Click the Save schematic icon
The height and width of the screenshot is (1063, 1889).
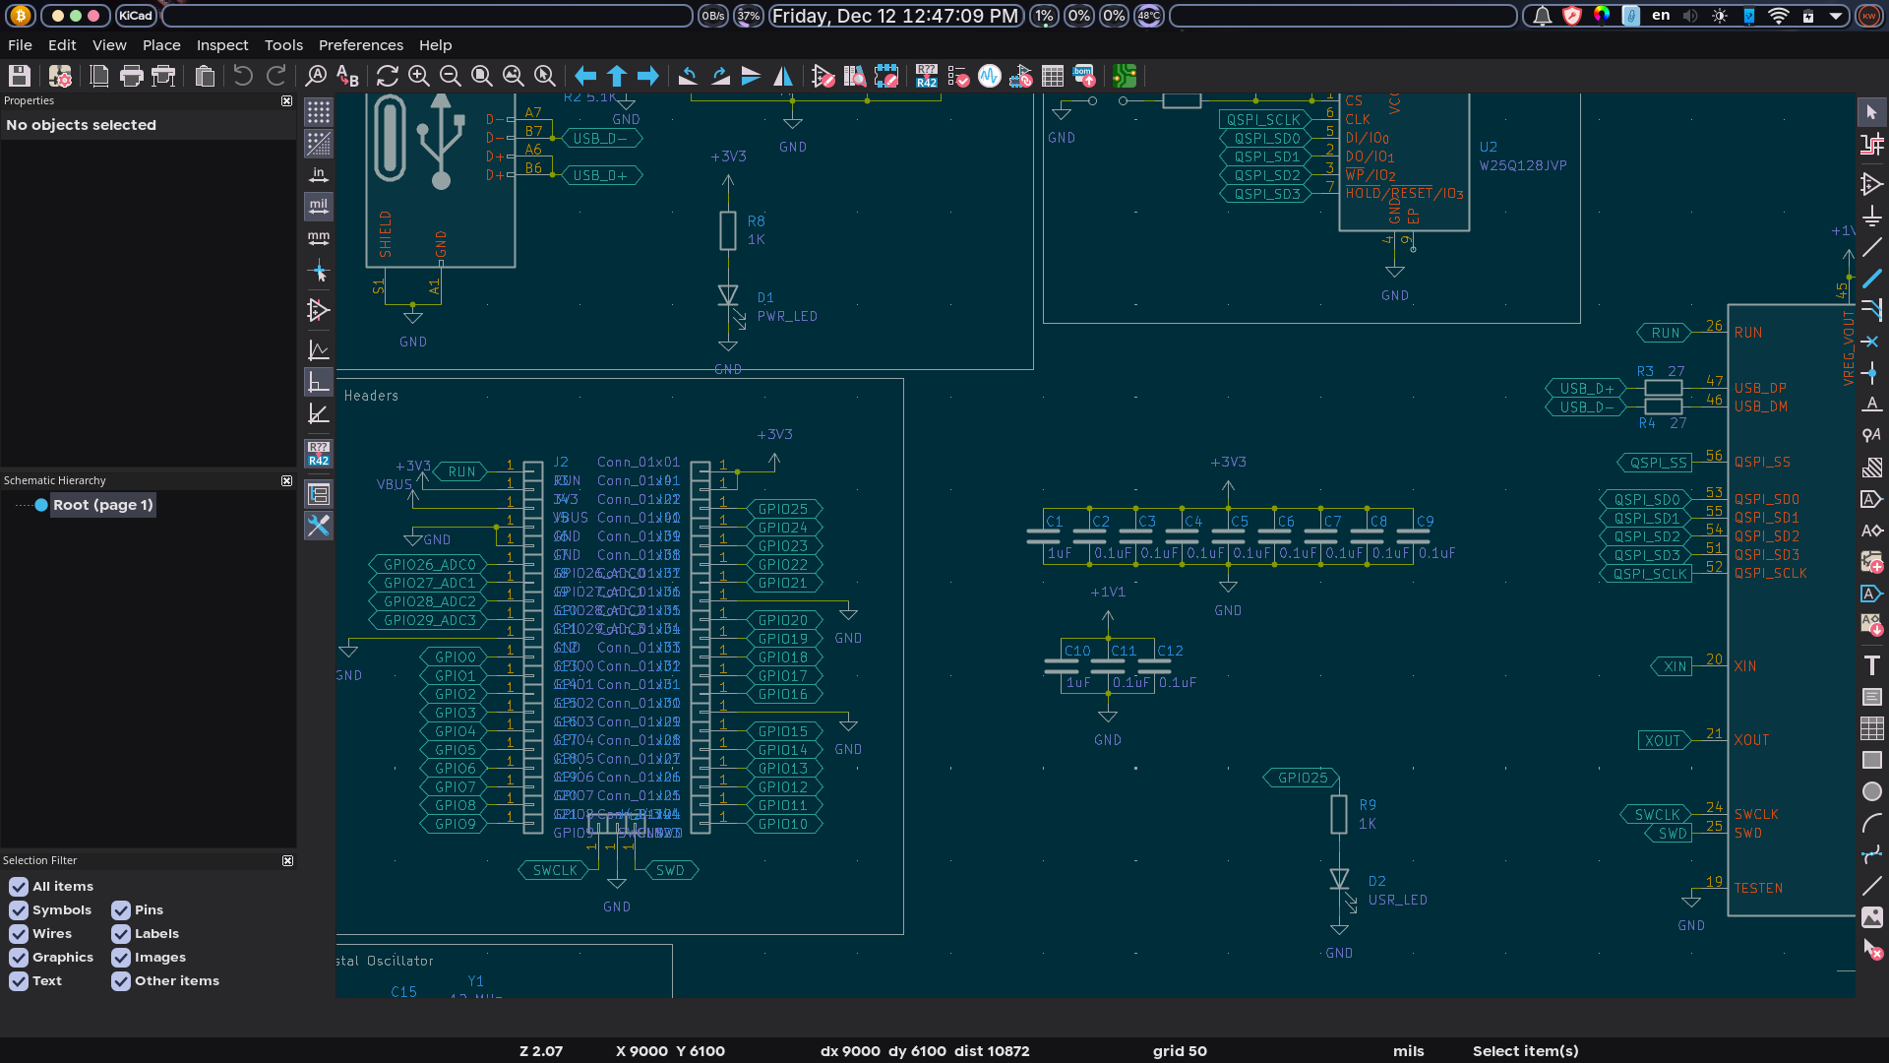pyautogui.click(x=20, y=76)
